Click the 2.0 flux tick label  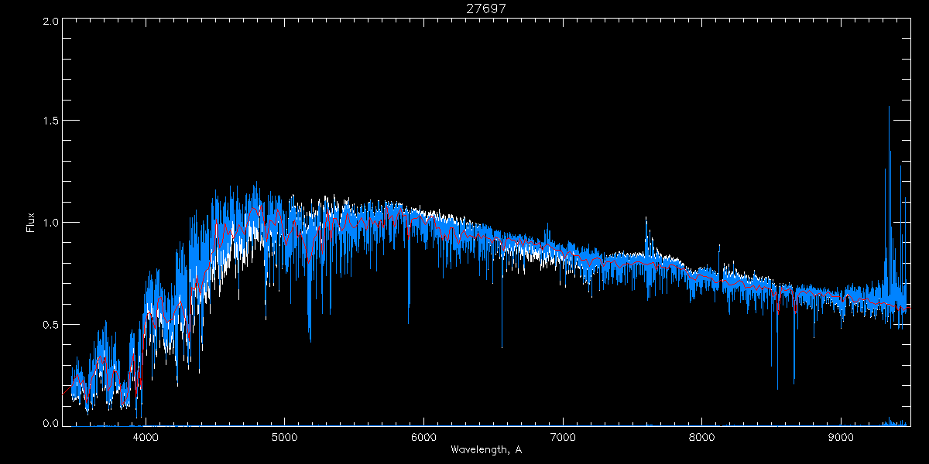pyautogui.click(x=50, y=22)
